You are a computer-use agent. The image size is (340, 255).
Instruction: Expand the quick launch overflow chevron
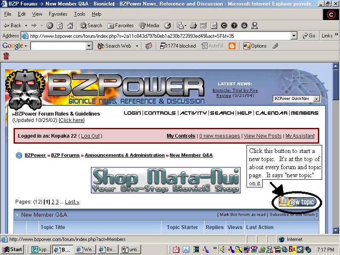[x=215, y=248]
